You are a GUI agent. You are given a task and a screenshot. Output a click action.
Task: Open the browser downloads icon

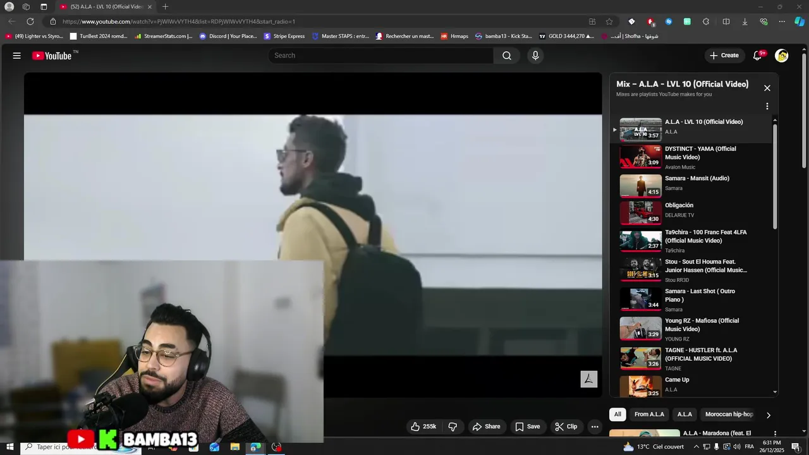point(745,21)
